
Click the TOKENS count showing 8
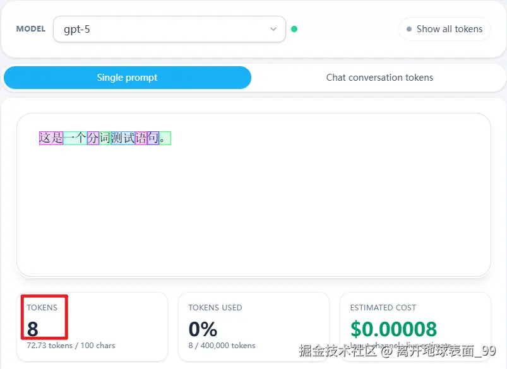pyautogui.click(x=33, y=329)
